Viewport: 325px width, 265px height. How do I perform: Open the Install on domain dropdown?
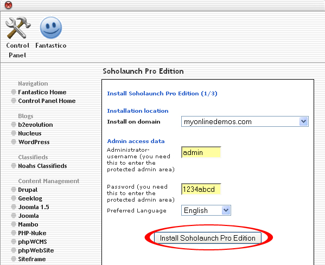(245, 121)
